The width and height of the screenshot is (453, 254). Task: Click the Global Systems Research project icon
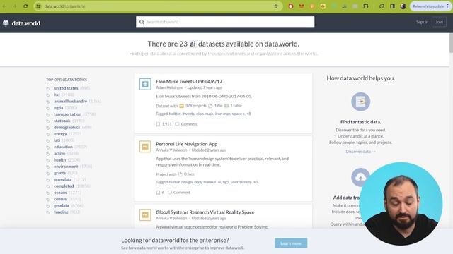[145, 214]
